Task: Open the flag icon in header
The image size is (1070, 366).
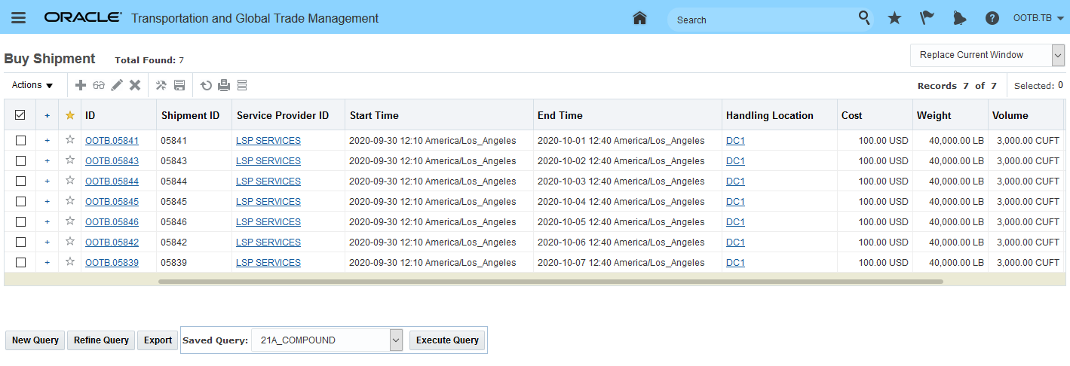Action: tap(927, 18)
